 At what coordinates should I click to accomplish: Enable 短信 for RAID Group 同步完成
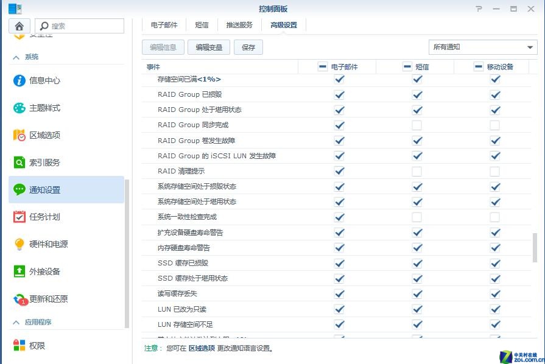pos(417,125)
